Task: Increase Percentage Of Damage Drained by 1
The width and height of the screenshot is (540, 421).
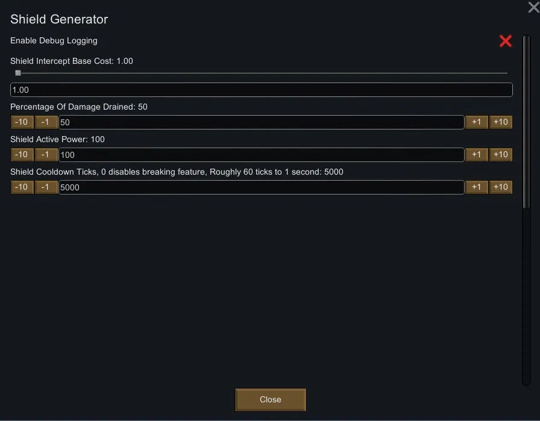Action: pos(476,122)
